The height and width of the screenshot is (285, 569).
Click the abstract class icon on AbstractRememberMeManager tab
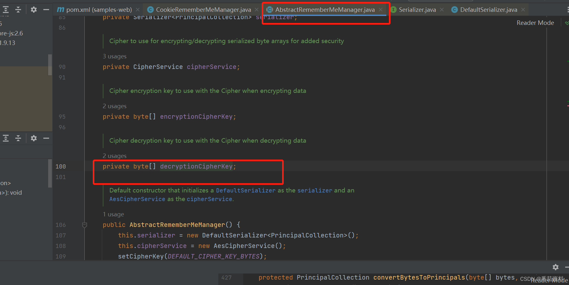tap(270, 10)
